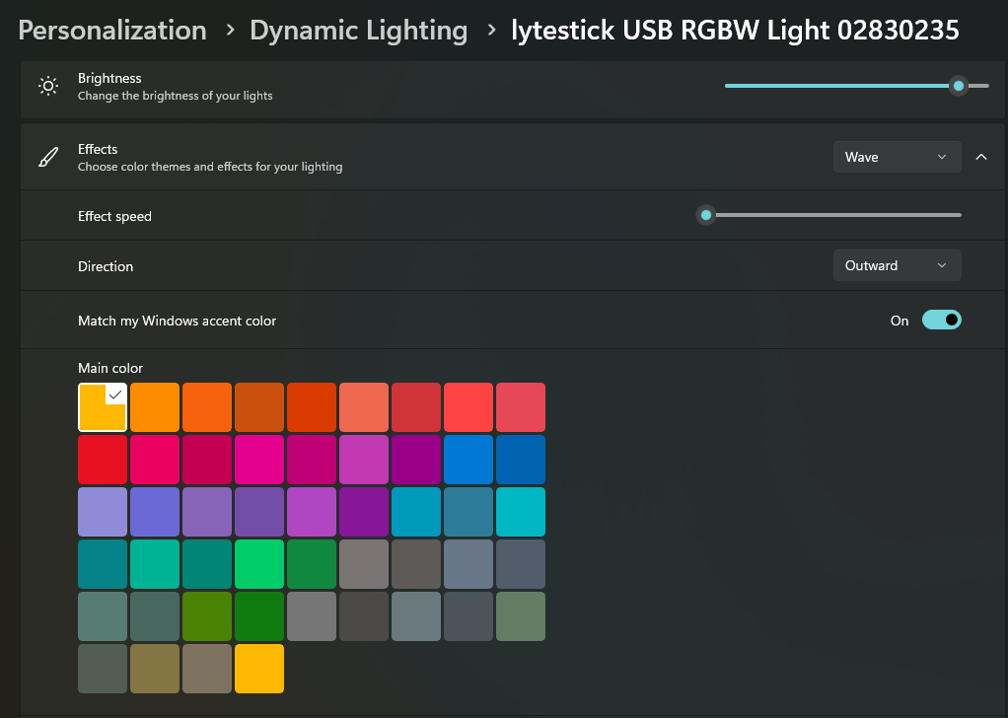Click the lytestick USB RGBW Light page title
This screenshot has width=1008, height=718.
click(x=735, y=31)
